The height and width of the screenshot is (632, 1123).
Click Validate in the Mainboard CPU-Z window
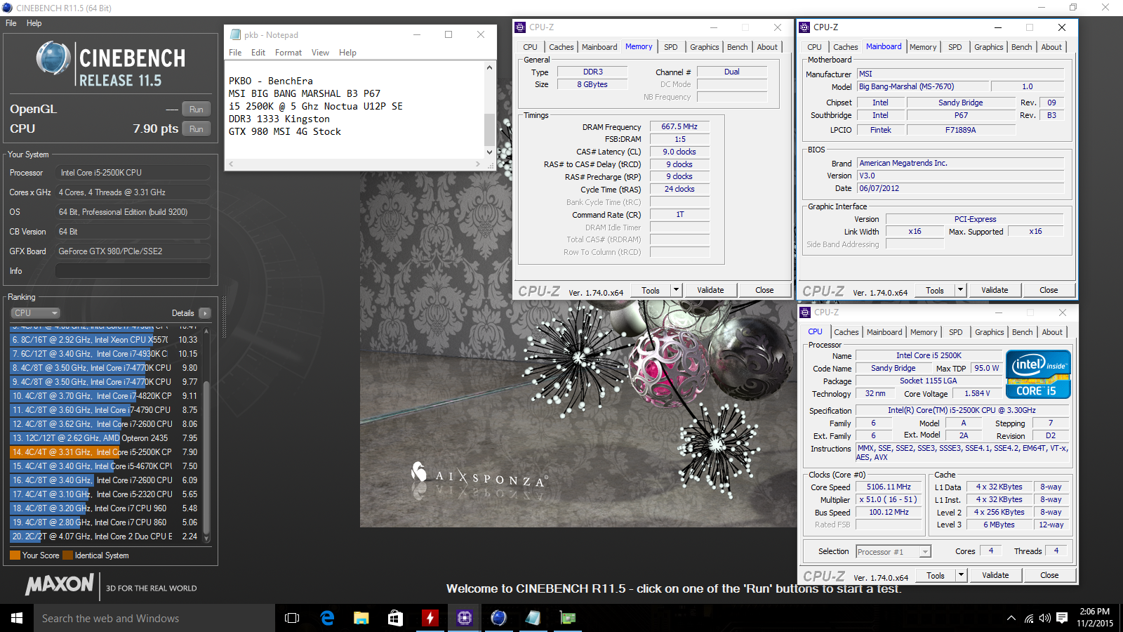[x=995, y=290]
